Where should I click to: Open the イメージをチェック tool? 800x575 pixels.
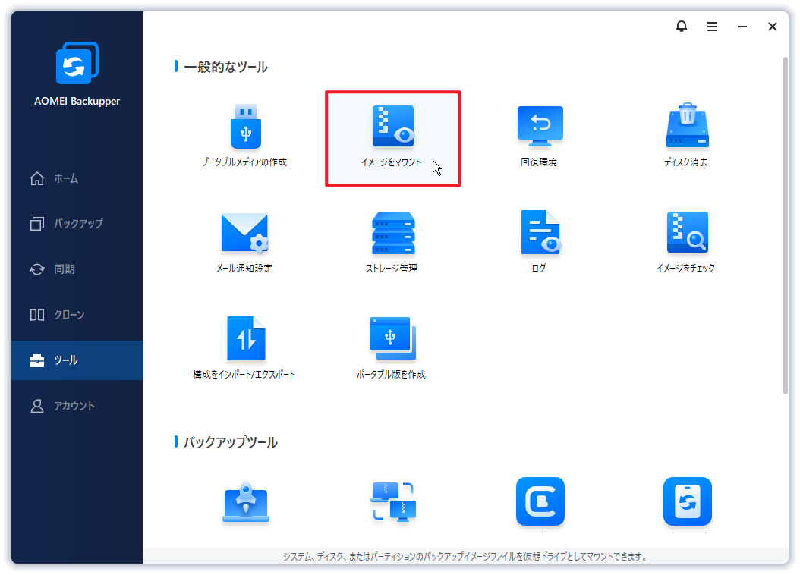pos(686,242)
